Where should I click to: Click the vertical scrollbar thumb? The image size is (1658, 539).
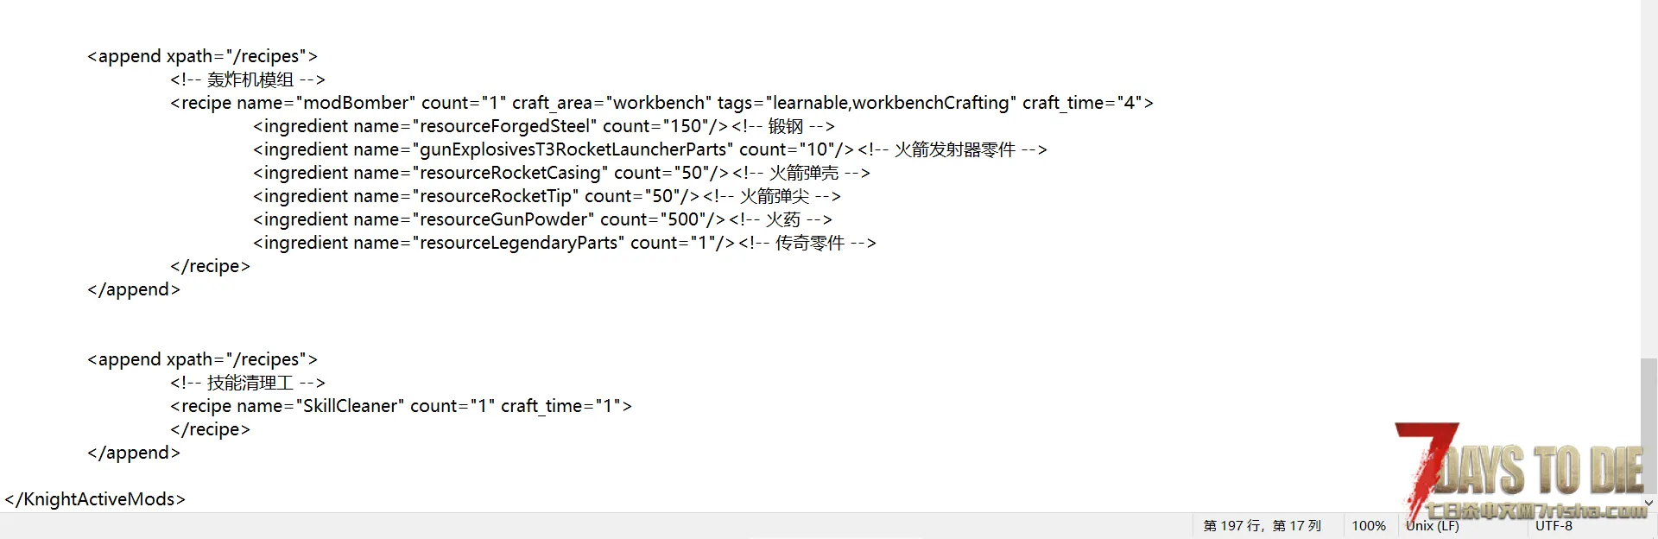pos(1649,426)
